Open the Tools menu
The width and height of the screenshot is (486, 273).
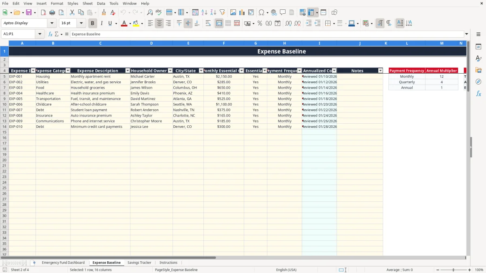pos(114,3)
